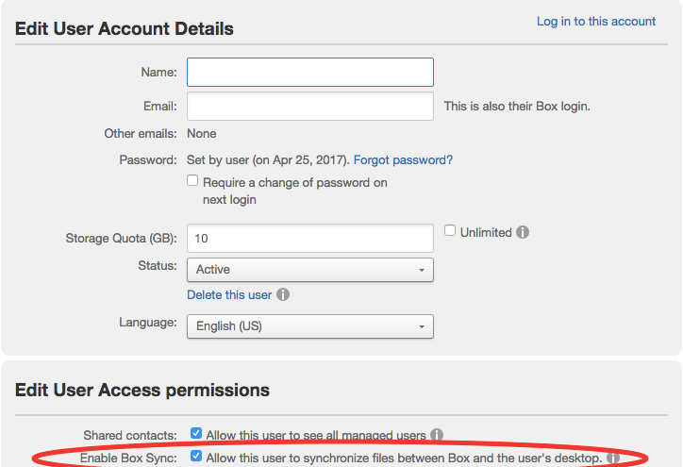This screenshot has height=467, width=683.
Task: Click the Edit User Access permissions heading
Action: (x=142, y=390)
